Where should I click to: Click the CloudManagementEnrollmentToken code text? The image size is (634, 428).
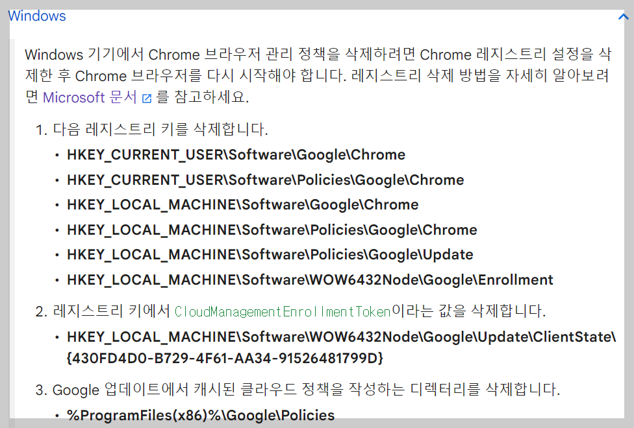tap(283, 311)
